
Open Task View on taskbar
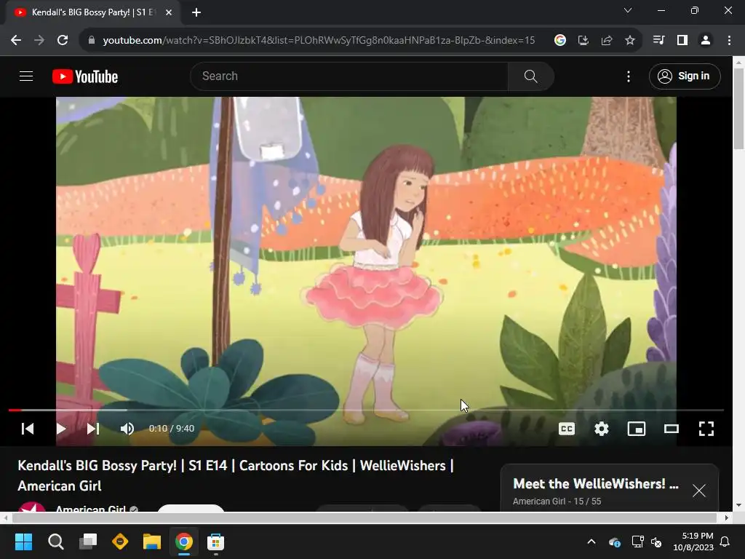click(x=88, y=542)
